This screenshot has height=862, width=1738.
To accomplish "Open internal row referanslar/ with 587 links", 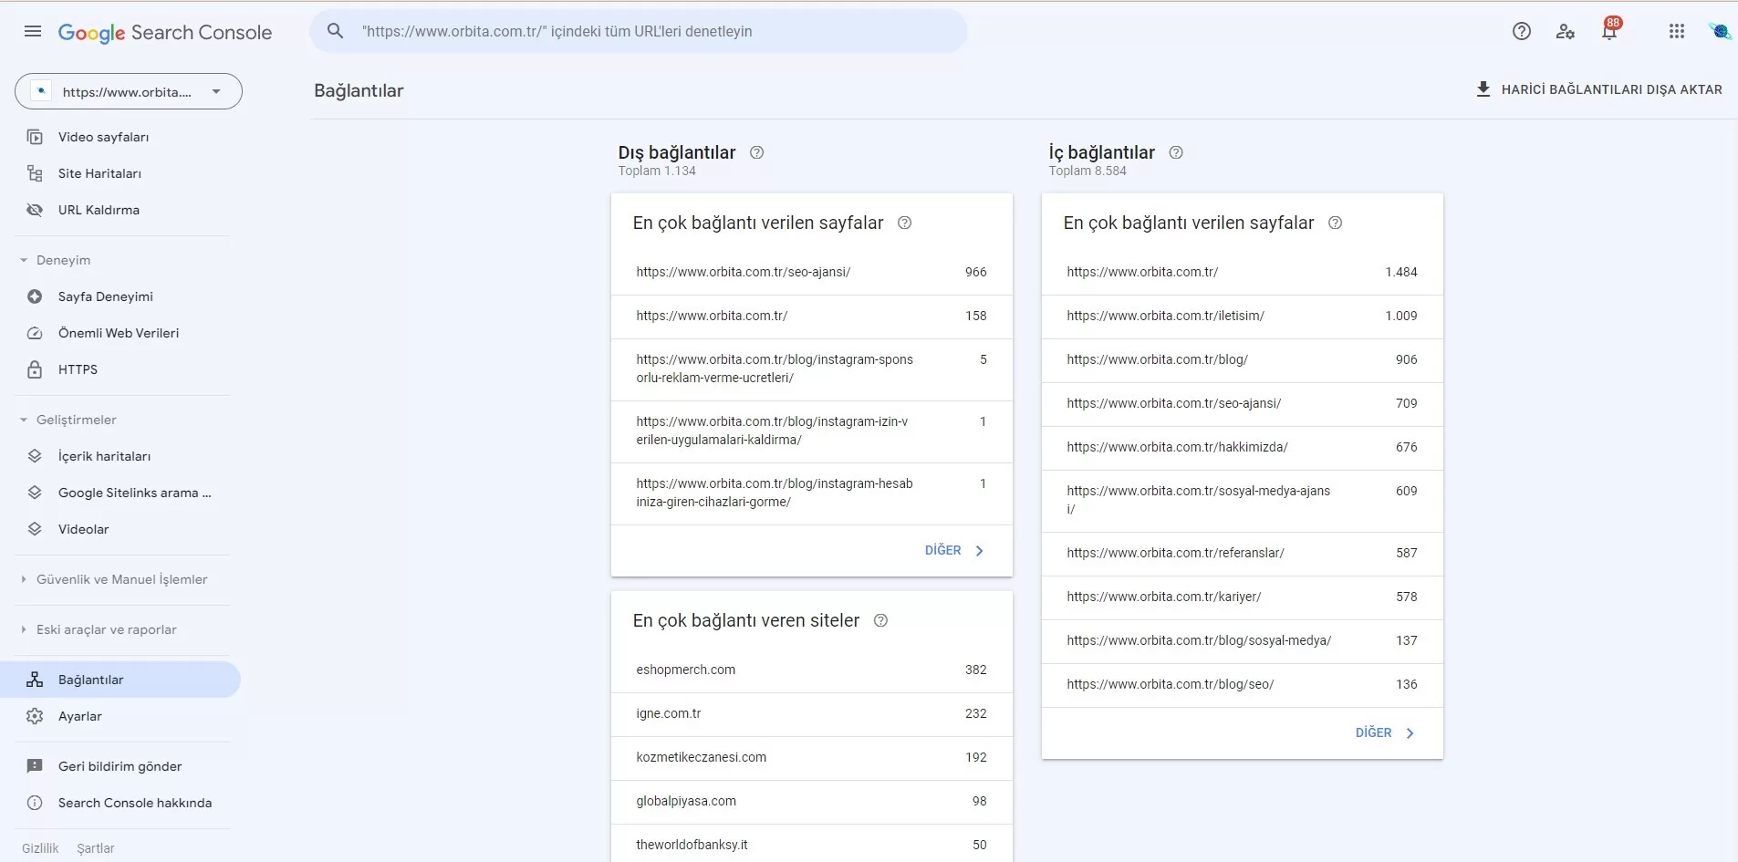I will point(1243,553).
